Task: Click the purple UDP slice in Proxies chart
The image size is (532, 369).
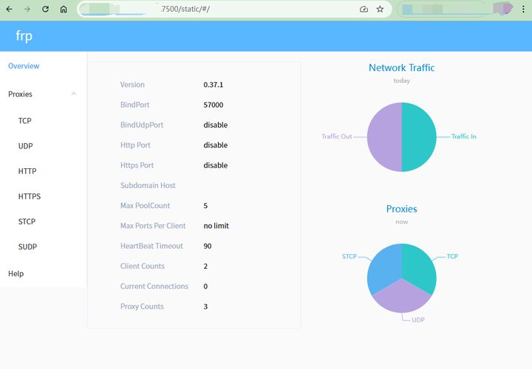Action: pos(402,298)
